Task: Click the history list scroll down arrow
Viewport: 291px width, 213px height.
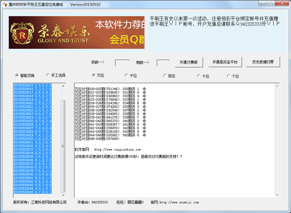Action: [x=63, y=195]
